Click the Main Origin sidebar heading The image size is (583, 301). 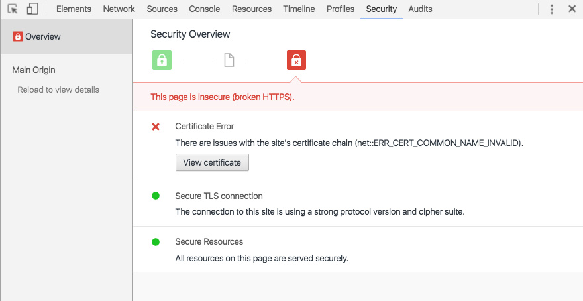point(34,70)
